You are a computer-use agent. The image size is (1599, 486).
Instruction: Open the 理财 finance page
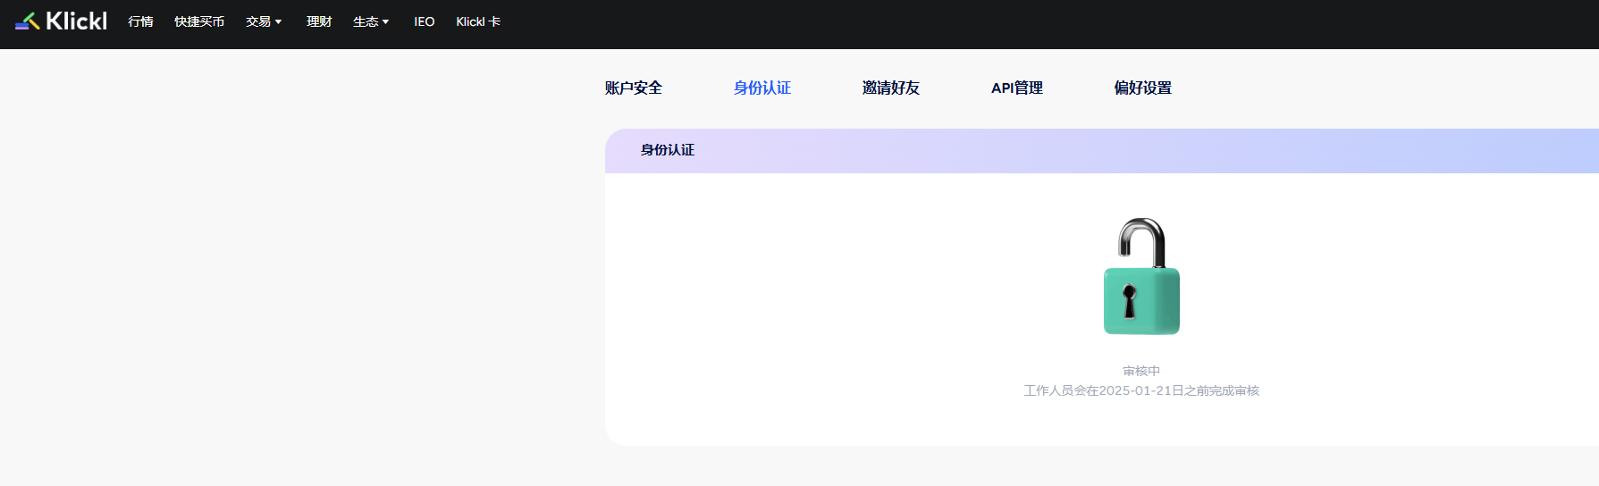pyautogui.click(x=319, y=21)
